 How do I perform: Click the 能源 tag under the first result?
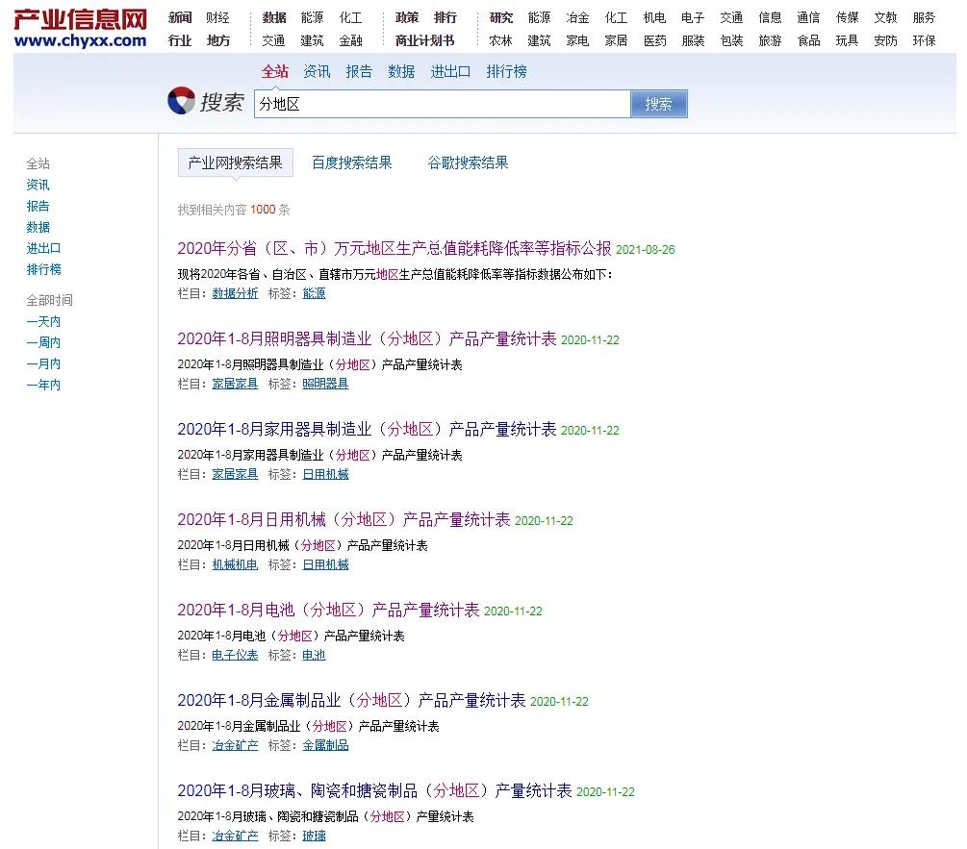(x=314, y=293)
